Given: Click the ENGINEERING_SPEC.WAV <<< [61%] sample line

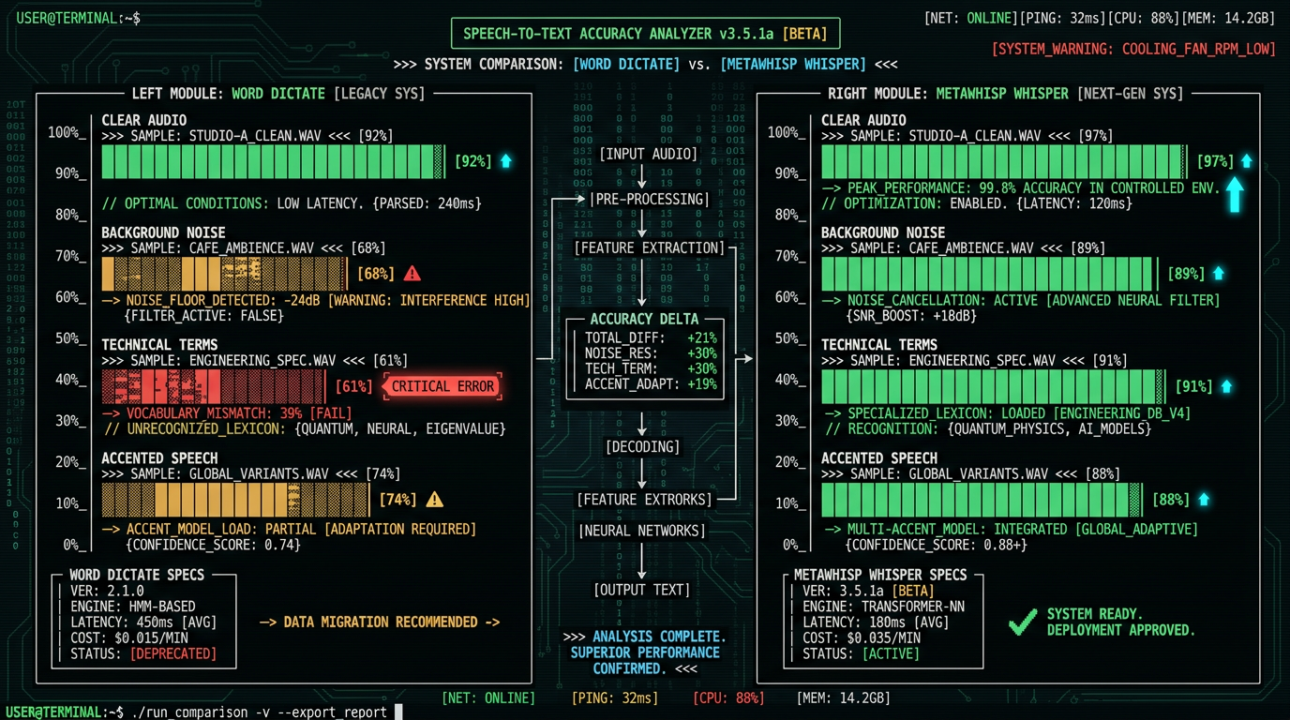Looking at the screenshot, I should (255, 360).
